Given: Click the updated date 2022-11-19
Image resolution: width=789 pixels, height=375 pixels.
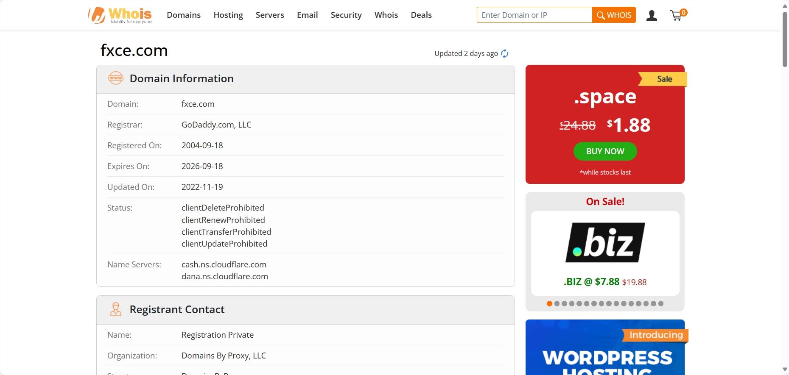Looking at the screenshot, I should (x=202, y=187).
